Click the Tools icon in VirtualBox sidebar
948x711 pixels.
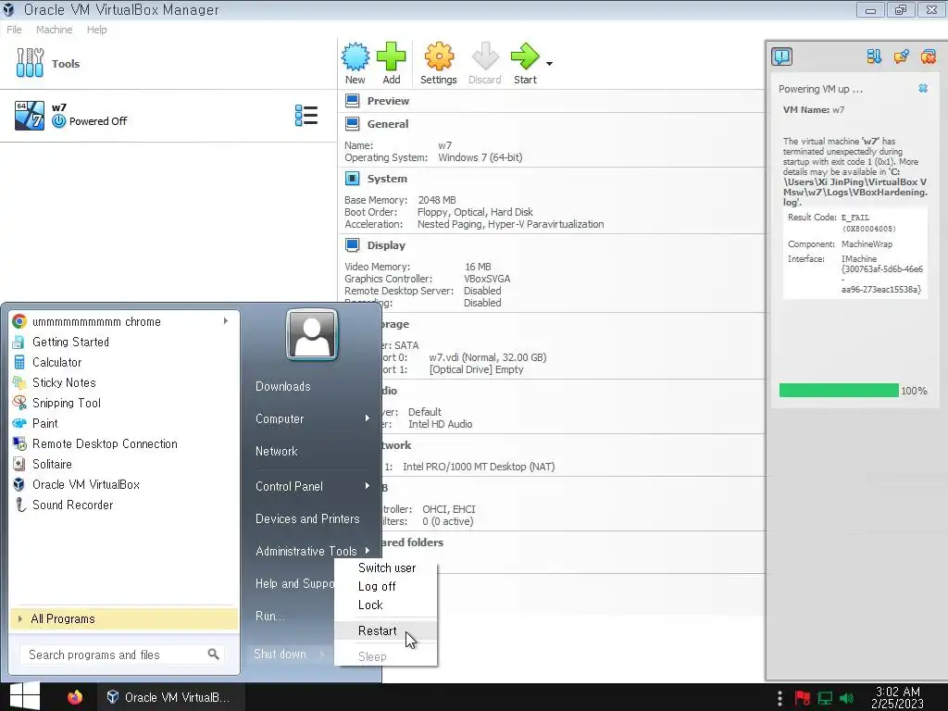click(30, 63)
